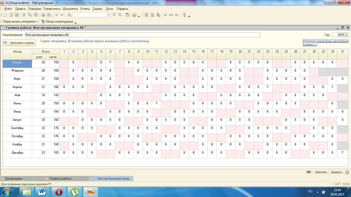Image resolution: width=351 pixels, height=197 pixels.
Task: Click the M memory button in toolbar
Action: point(165,15)
